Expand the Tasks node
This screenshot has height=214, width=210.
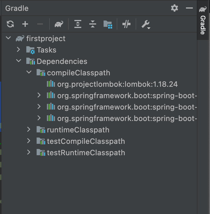click(19, 49)
